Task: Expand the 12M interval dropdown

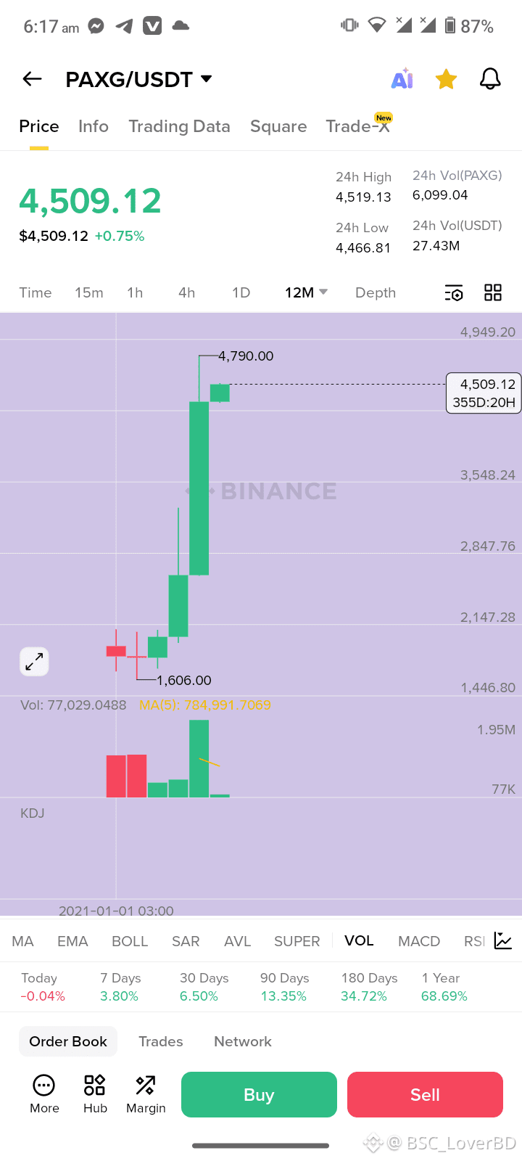Action: click(307, 292)
